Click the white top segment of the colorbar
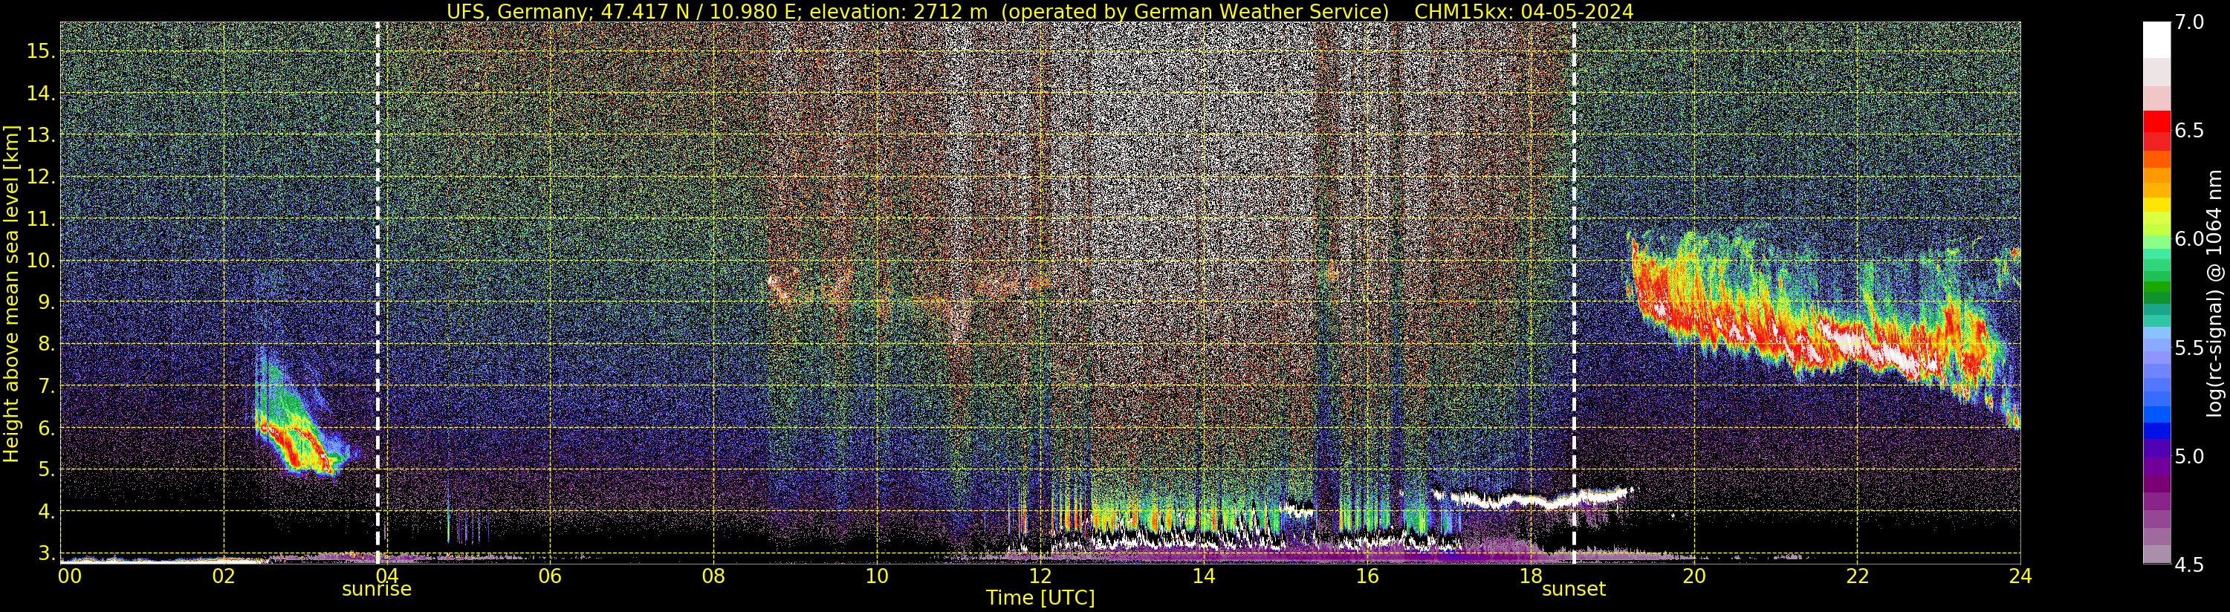The height and width of the screenshot is (612, 2230). click(x=2156, y=39)
